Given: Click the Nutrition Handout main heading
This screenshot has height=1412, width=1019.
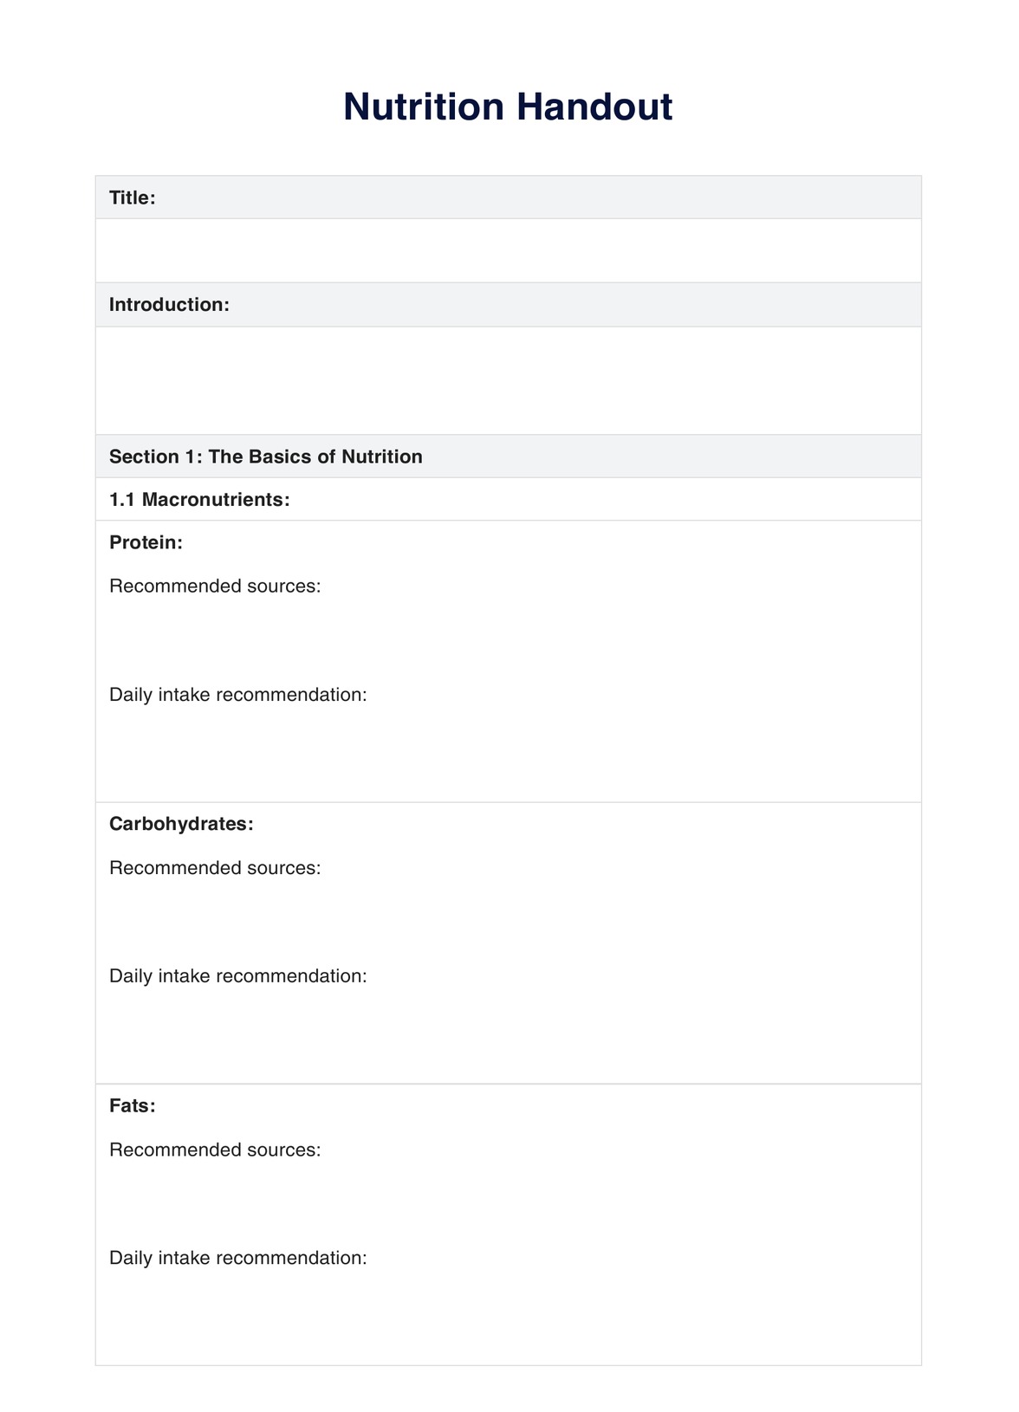Looking at the screenshot, I should click(x=508, y=107).
